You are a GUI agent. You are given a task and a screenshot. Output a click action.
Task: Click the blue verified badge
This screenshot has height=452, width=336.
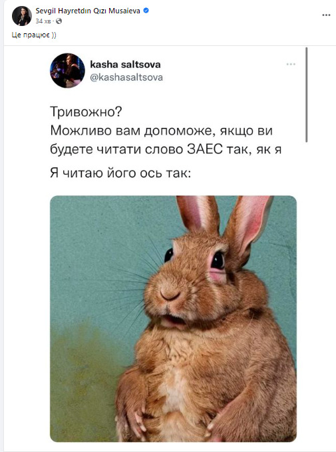click(146, 11)
